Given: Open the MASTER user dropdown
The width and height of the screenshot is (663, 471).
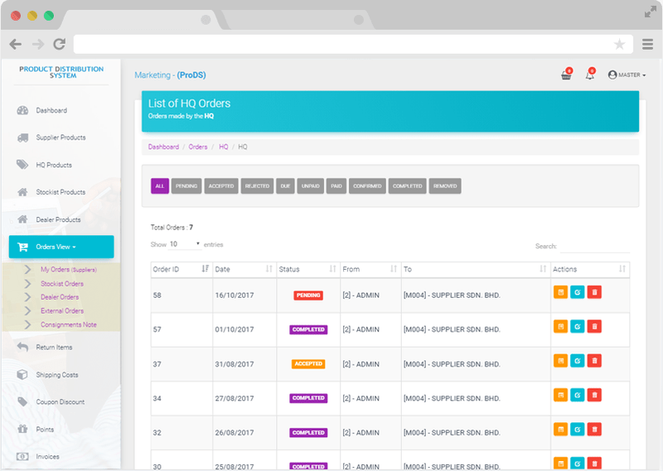Looking at the screenshot, I should click(x=627, y=75).
